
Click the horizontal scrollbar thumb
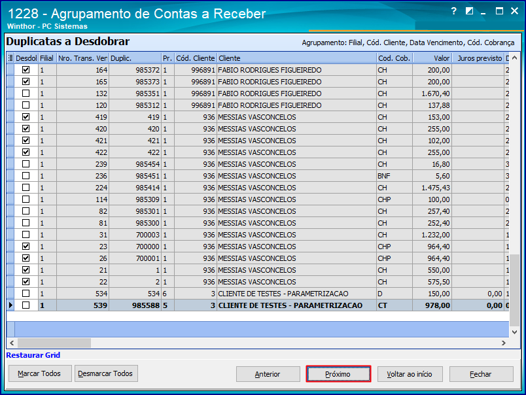click(54, 343)
